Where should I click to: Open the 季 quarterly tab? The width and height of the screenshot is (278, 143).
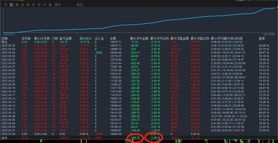click(28, 5)
